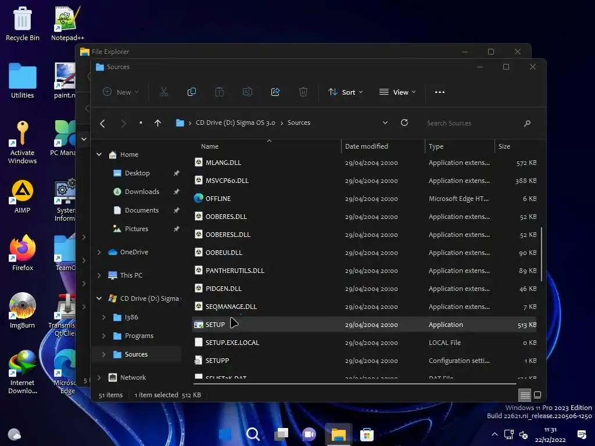Viewport: 595px width, 446px height.
Task: Click CD Drive (D:) Sigma OS 3.0 breadcrumb
Action: [235, 123]
